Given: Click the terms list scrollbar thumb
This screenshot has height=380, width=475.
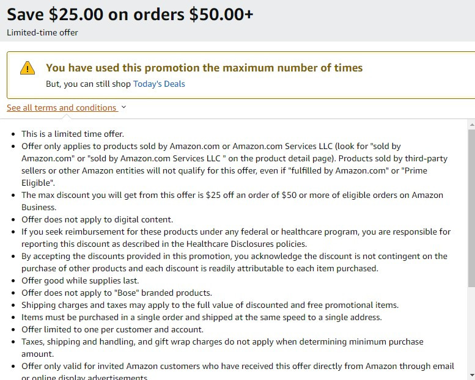Looking at the screenshot, I should point(472,208).
